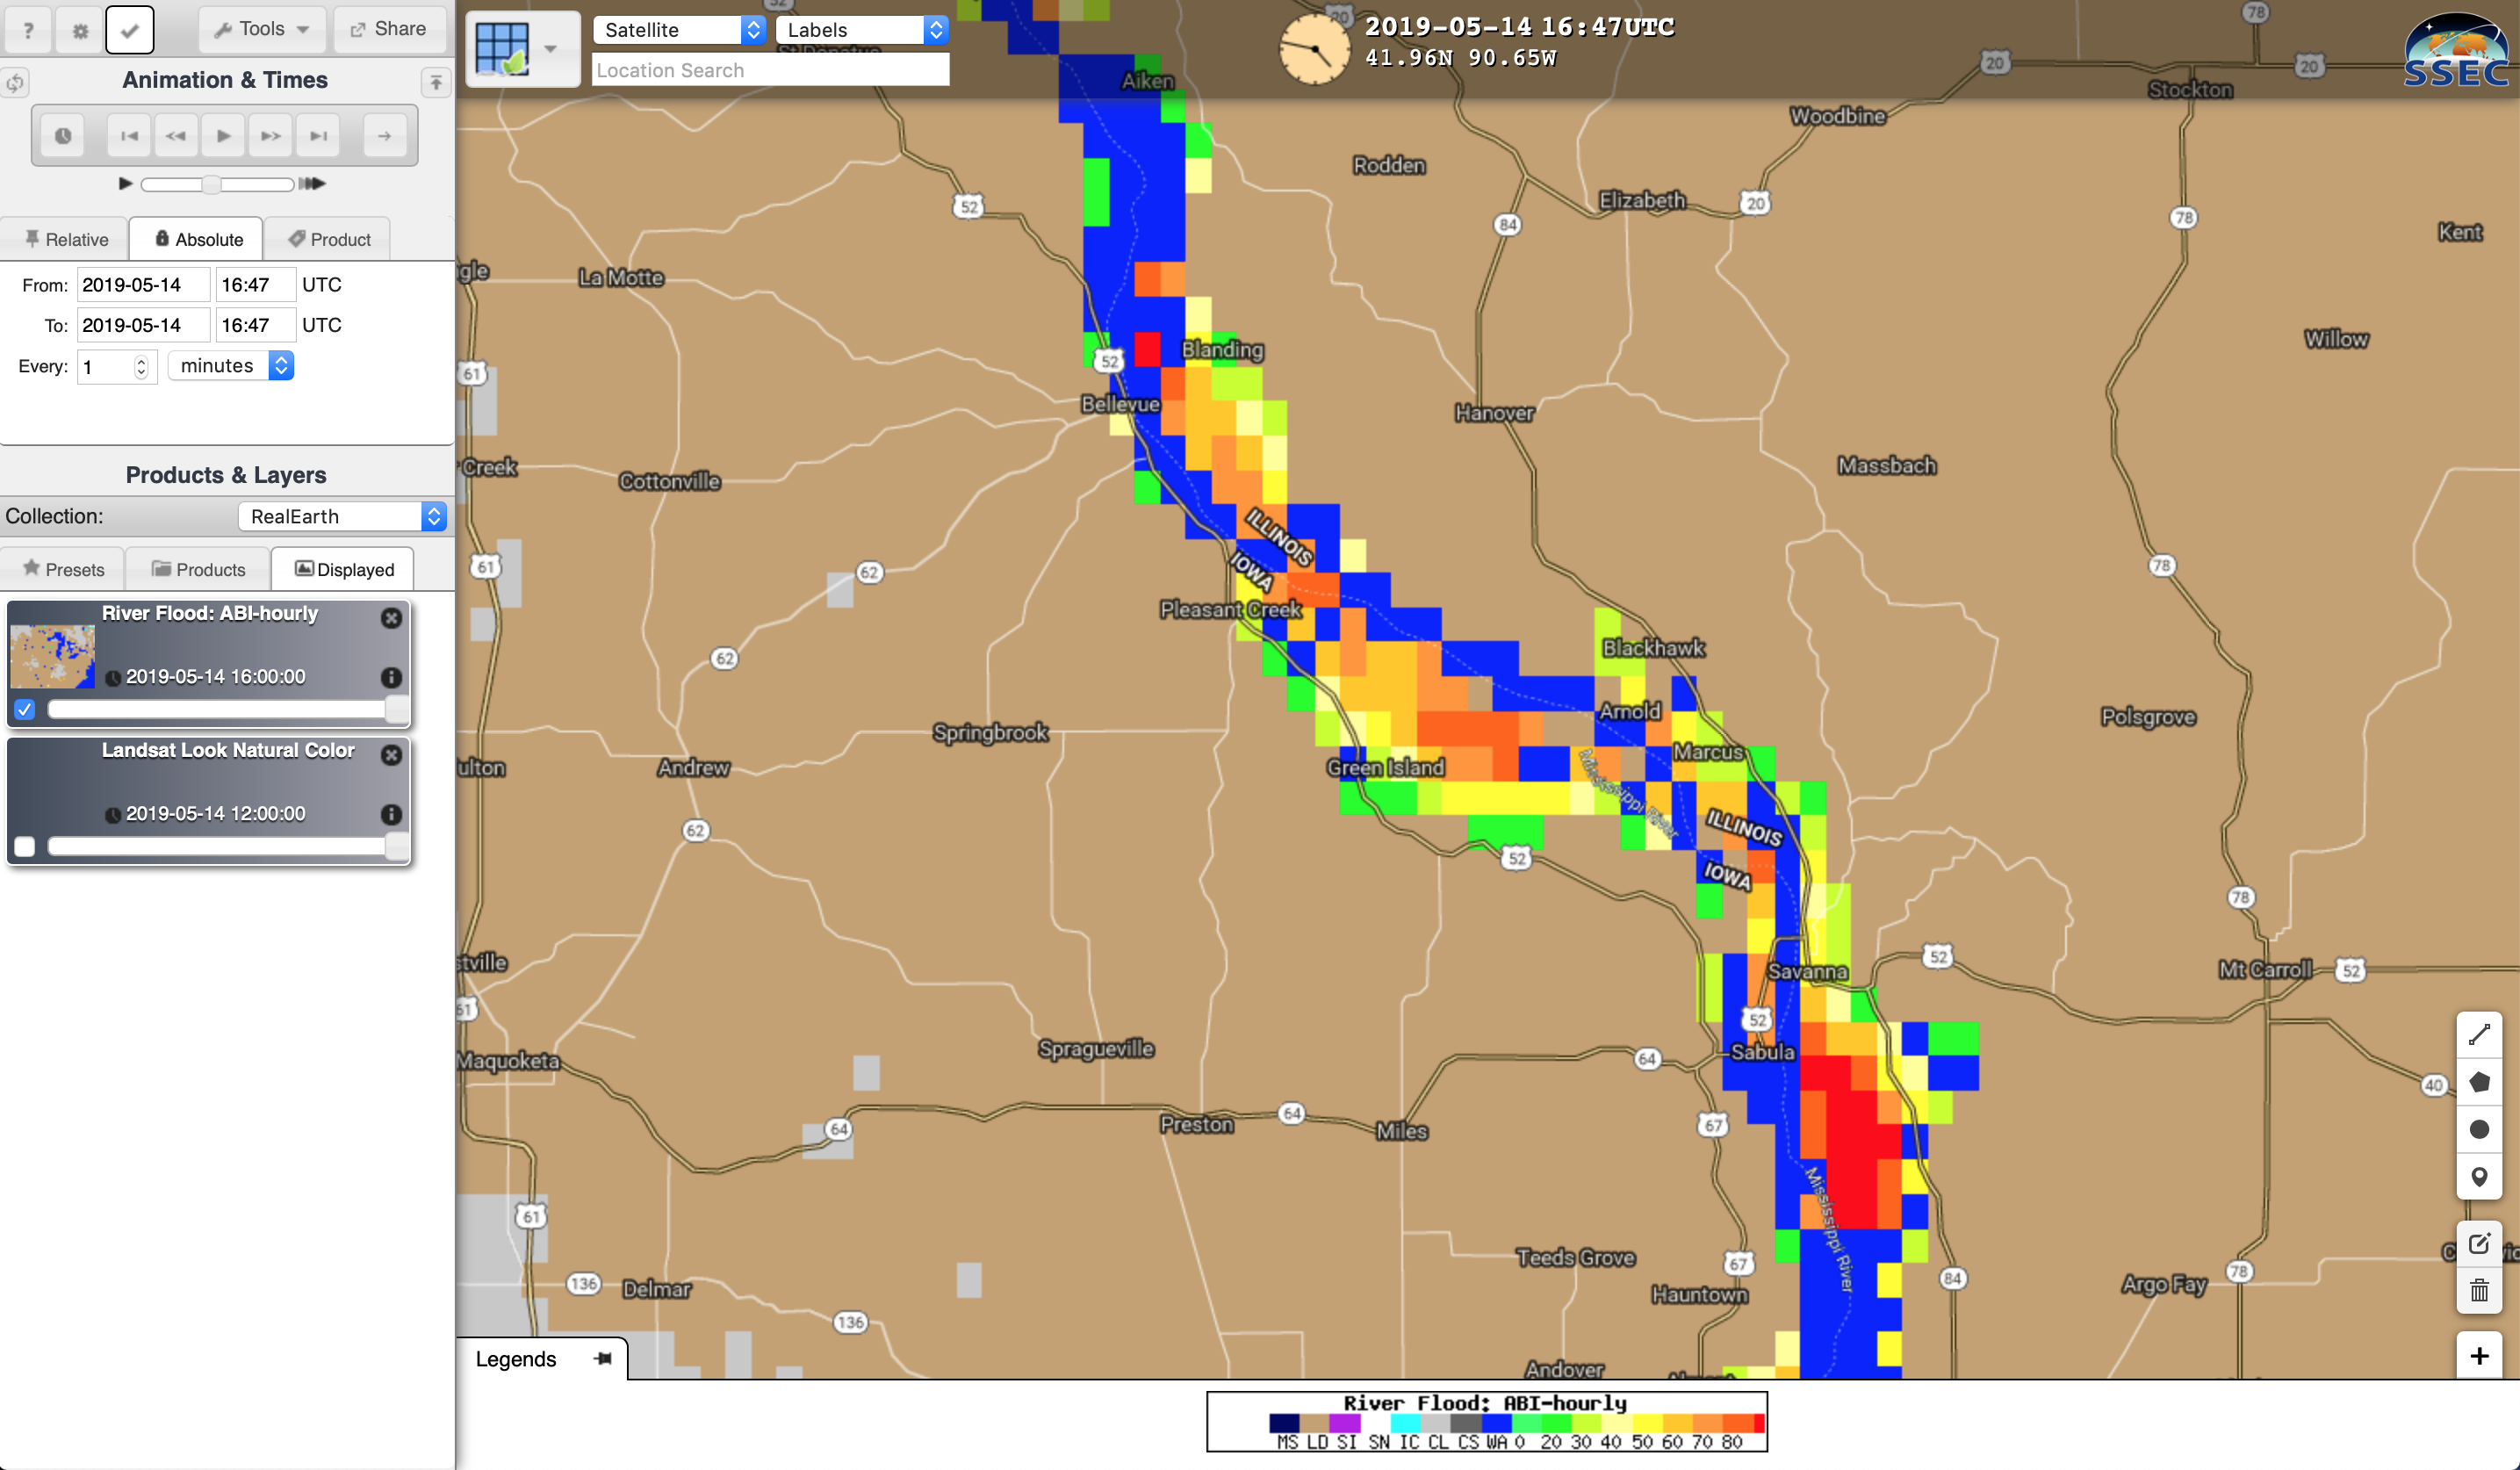
Task: Step forward one animation frame
Action: [270, 136]
